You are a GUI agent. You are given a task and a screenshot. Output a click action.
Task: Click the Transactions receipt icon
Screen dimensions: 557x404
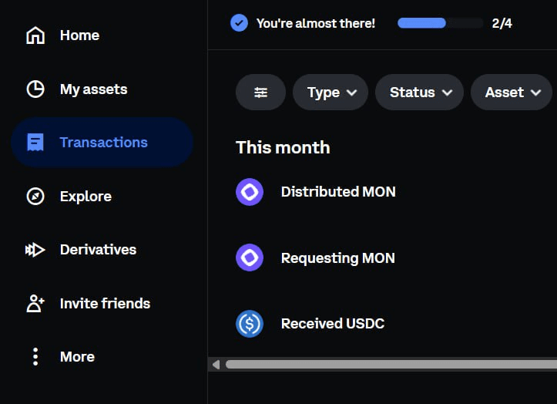35,143
